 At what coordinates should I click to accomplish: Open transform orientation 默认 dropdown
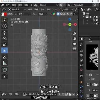click(23, 14)
